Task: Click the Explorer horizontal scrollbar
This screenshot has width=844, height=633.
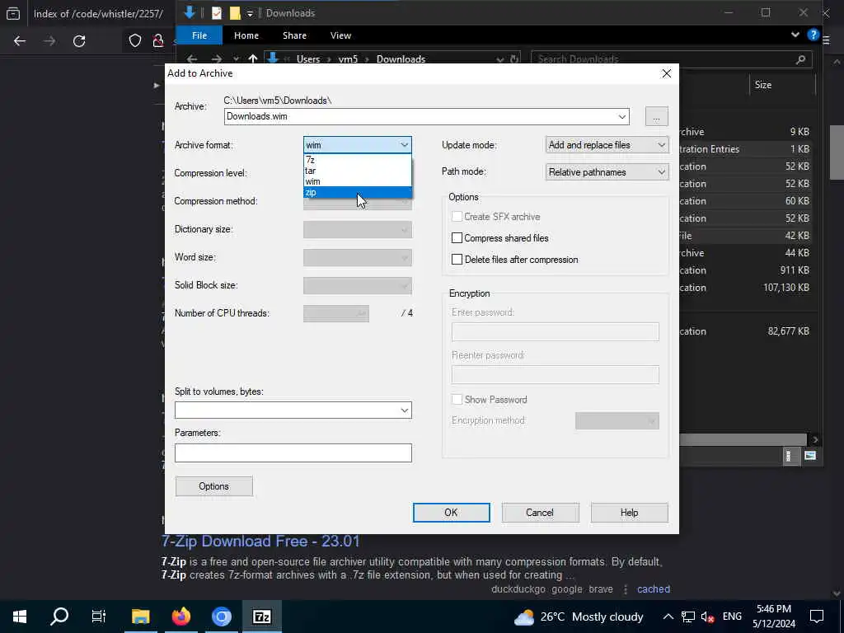Action: pos(743,440)
